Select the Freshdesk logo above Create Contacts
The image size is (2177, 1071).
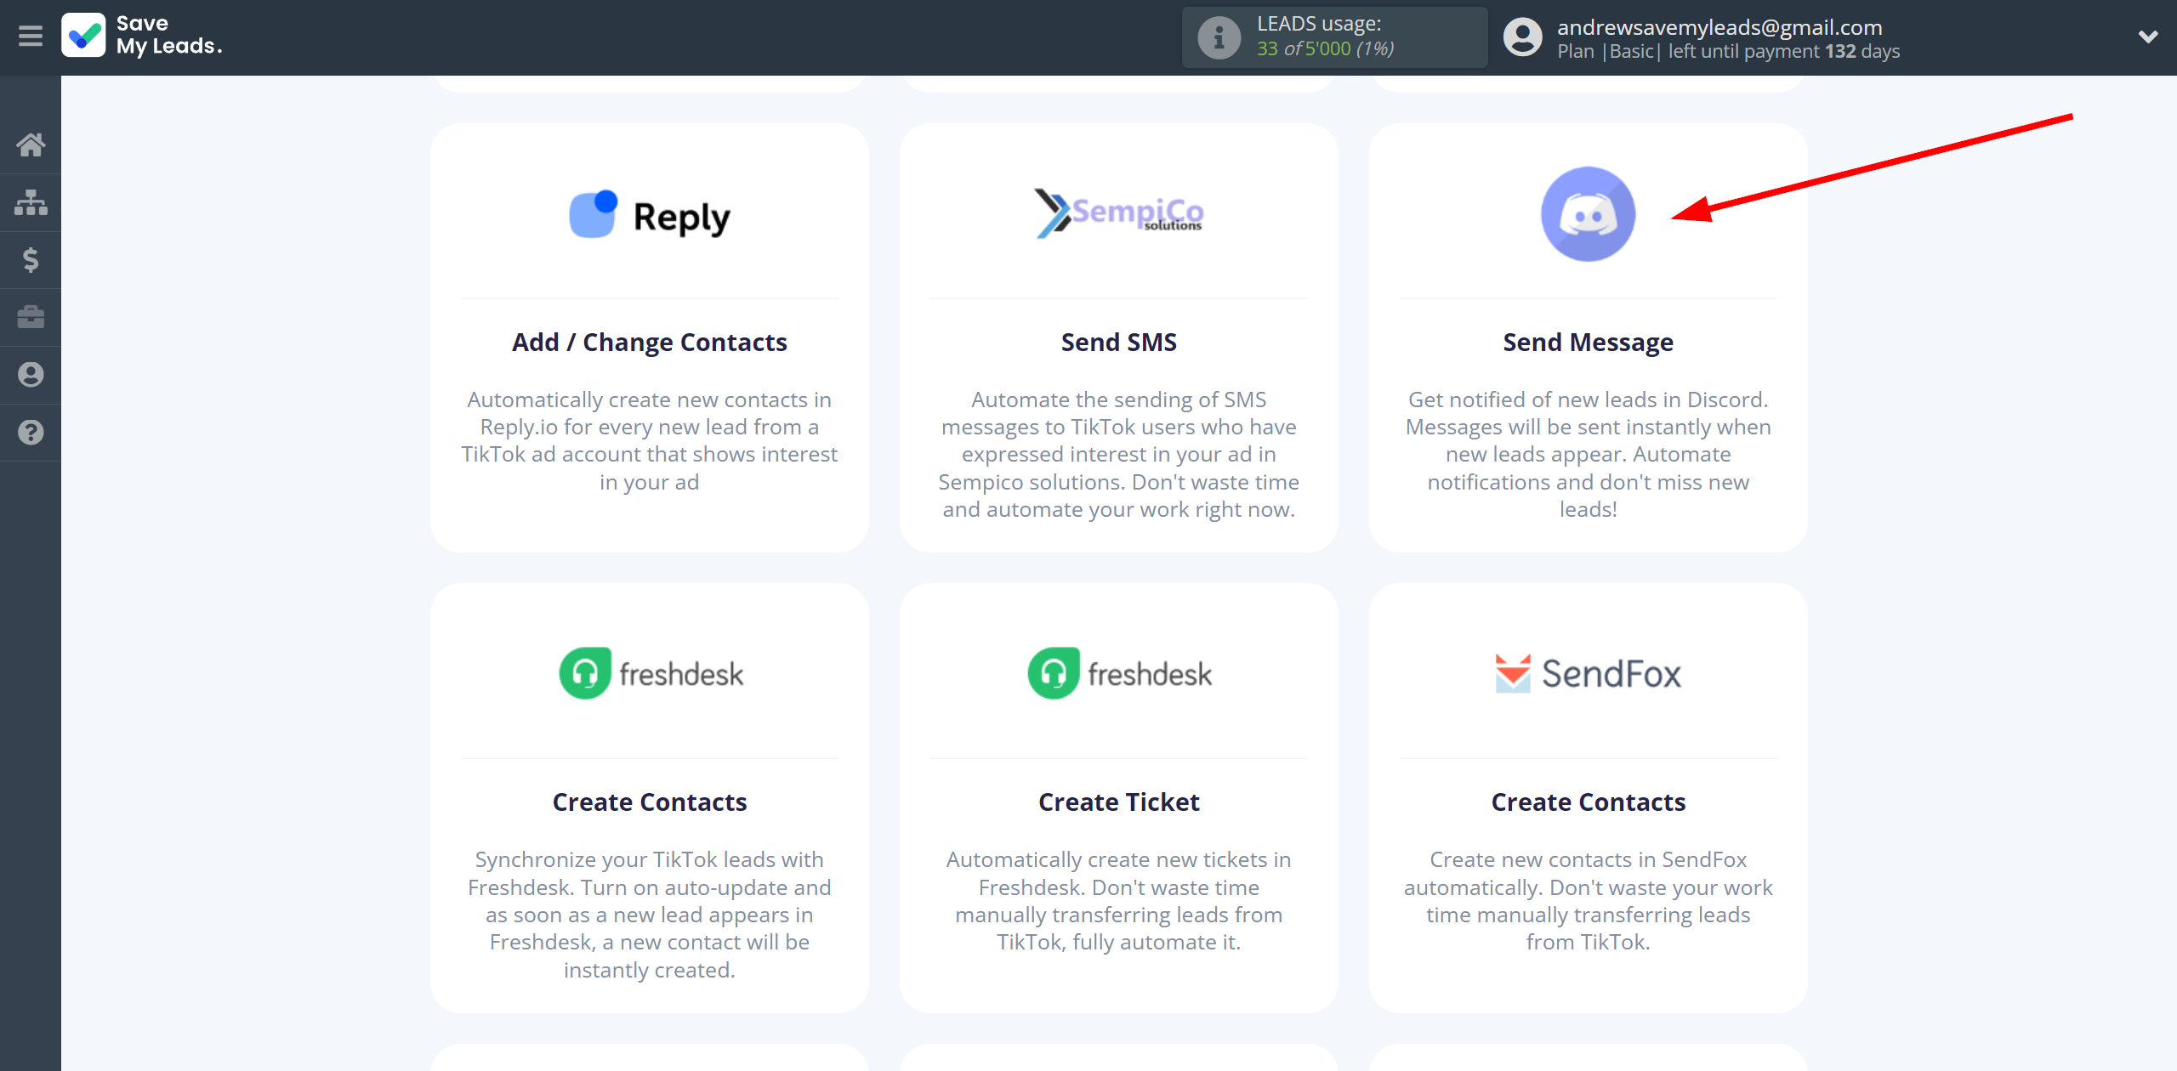[x=651, y=673]
